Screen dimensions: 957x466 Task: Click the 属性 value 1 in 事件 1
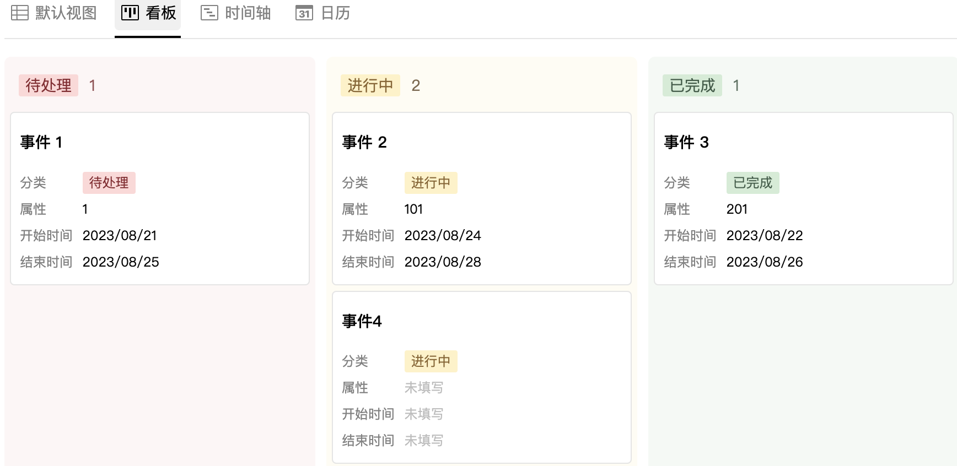coord(85,209)
